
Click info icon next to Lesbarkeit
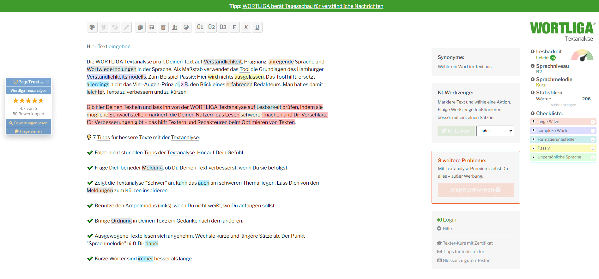point(533,51)
